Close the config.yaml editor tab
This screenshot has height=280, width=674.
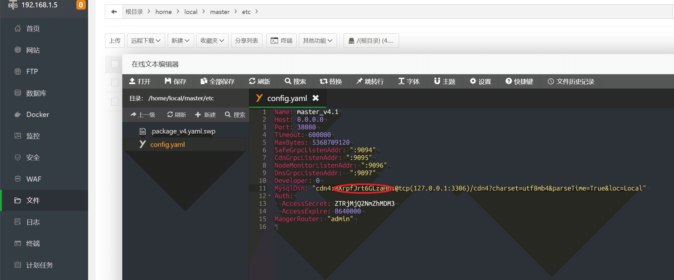tap(315, 98)
